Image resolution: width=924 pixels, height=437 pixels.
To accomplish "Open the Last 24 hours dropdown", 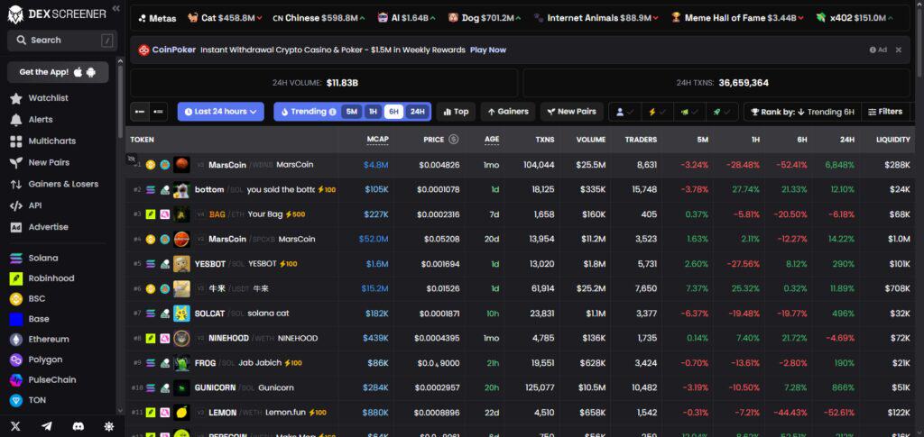I will point(220,112).
